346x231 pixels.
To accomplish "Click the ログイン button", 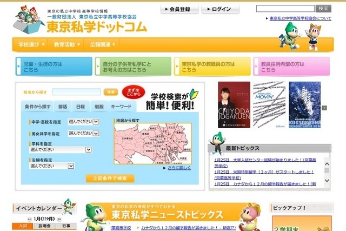I will (220, 9).
